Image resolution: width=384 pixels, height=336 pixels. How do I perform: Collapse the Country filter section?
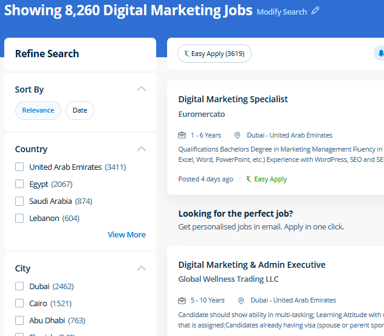click(x=142, y=149)
